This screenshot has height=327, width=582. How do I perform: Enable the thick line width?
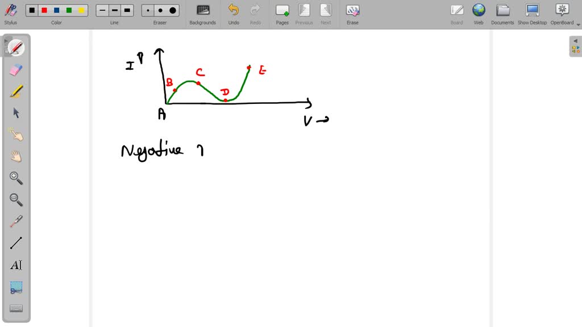click(x=127, y=10)
